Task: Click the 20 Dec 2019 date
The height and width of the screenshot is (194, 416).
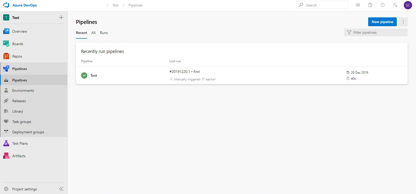Action: click(360, 73)
